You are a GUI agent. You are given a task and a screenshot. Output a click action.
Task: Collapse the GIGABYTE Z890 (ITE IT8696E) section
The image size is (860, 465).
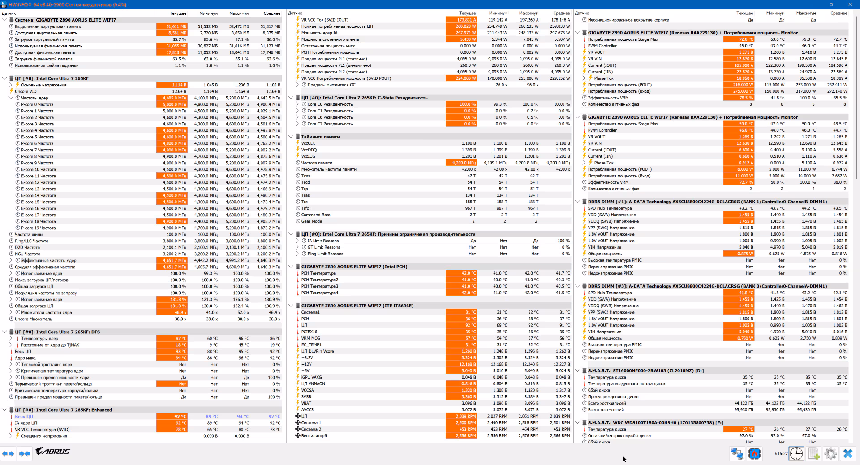pyautogui.click(x=291, y=306)
